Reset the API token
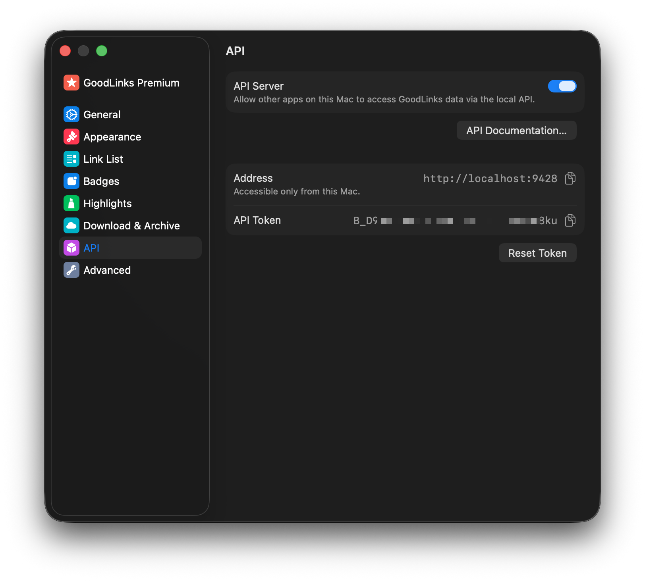Image resolution: width=645 pixels, height=581 pixels. point(537,253)
